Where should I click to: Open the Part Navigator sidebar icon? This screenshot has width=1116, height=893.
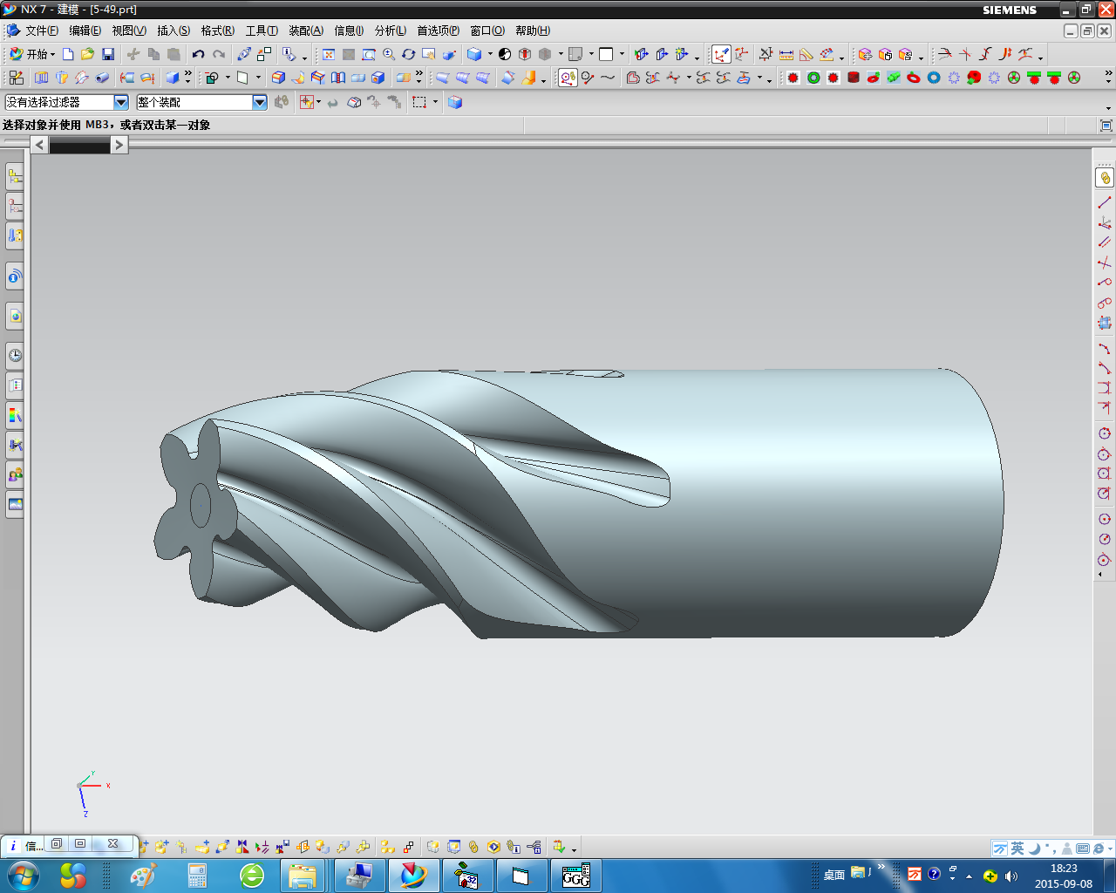(15, 207)
